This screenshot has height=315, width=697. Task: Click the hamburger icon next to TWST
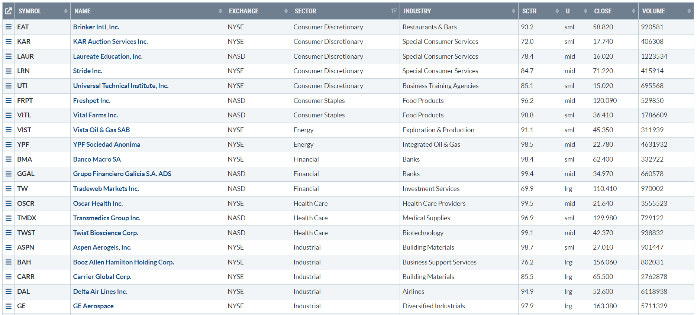point(9,233)
